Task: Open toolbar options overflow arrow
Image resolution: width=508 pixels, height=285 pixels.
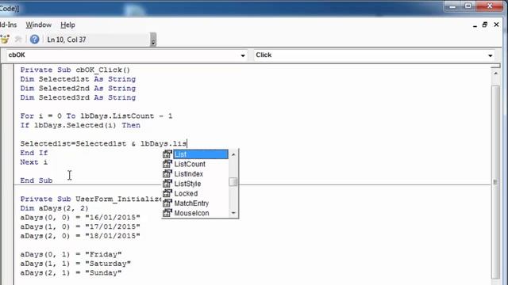Action: (153, 40)
